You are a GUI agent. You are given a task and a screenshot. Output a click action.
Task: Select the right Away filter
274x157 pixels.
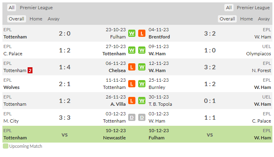[x=264, y=19]
